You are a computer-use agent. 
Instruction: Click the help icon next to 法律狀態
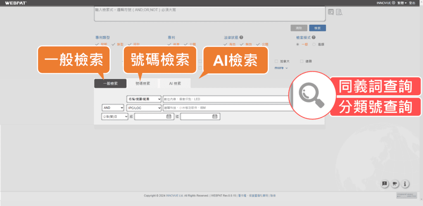(241, 37)
